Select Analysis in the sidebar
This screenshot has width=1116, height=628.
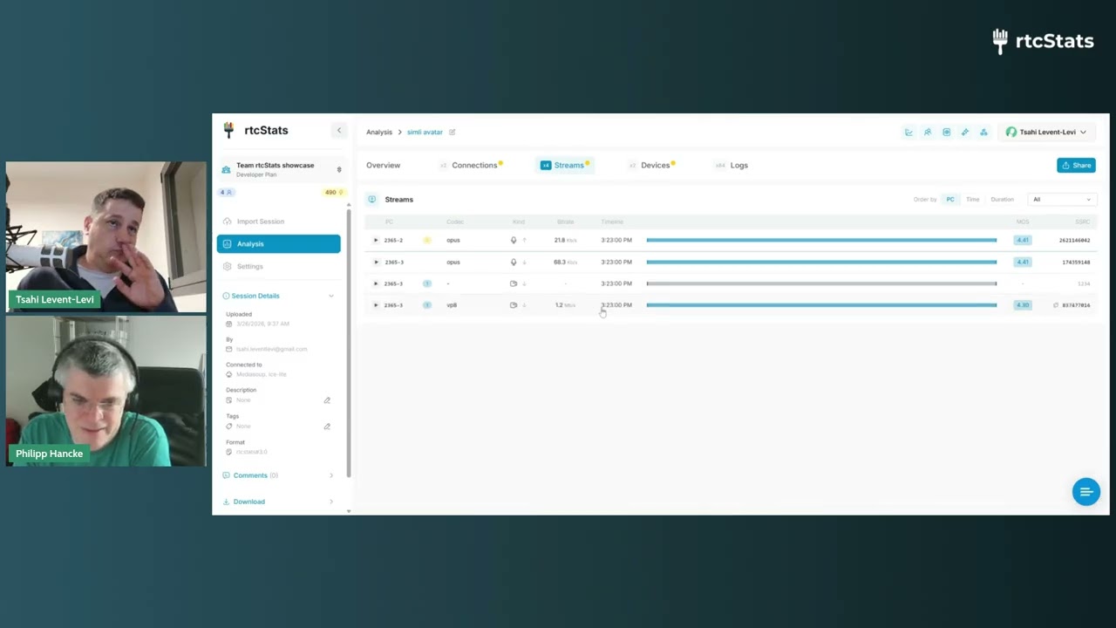pos(278,244)
